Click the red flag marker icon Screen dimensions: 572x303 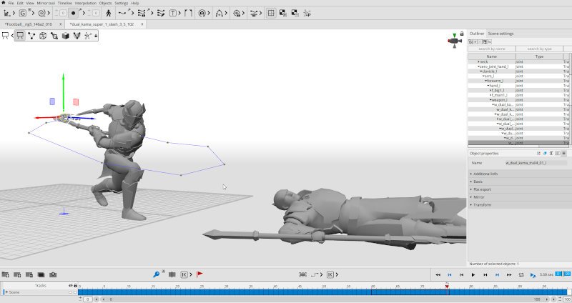tap(199, 274)
